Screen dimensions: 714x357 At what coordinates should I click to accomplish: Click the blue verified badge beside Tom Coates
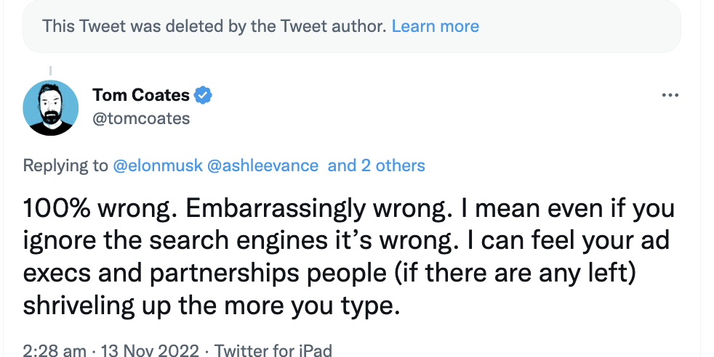(x=204, y=95)
